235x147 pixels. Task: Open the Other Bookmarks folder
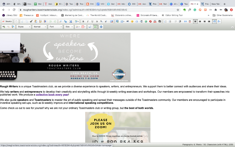coord(222,15)
